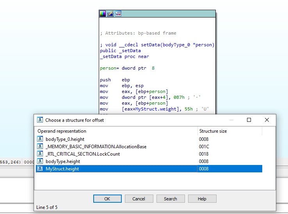Image resolution: width=288 pixels, height=214 pixels.
Task: Maximize the Choose a structure dialog
Action: [x=249, y=120]
